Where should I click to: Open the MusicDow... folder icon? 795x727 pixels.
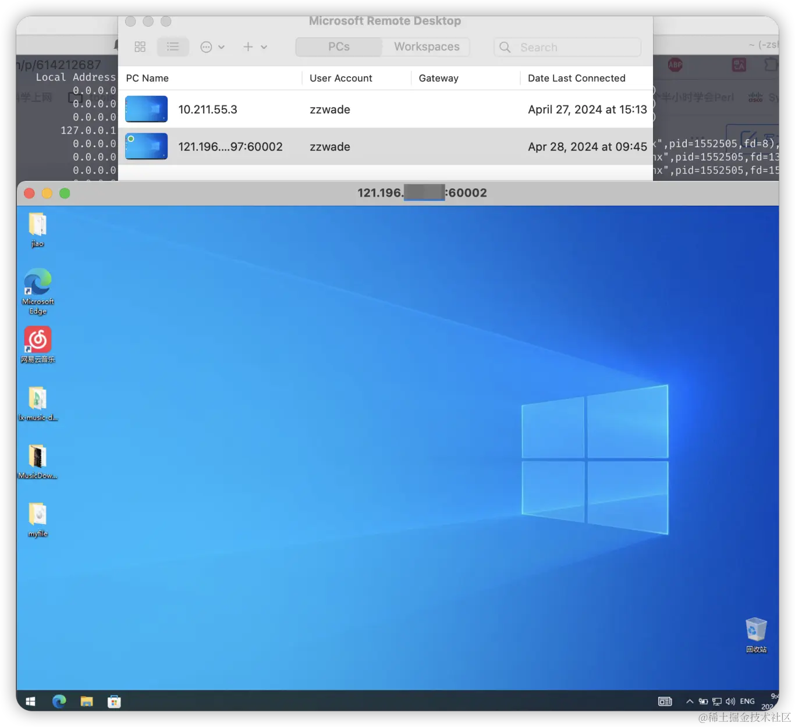point(38,462)
